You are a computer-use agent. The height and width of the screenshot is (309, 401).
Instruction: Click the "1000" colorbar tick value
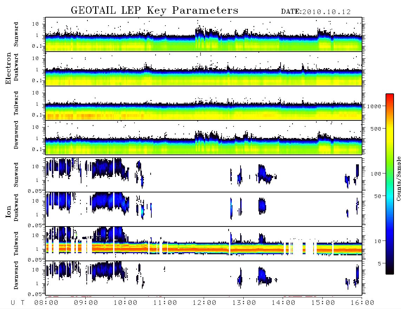click(374, 106)
